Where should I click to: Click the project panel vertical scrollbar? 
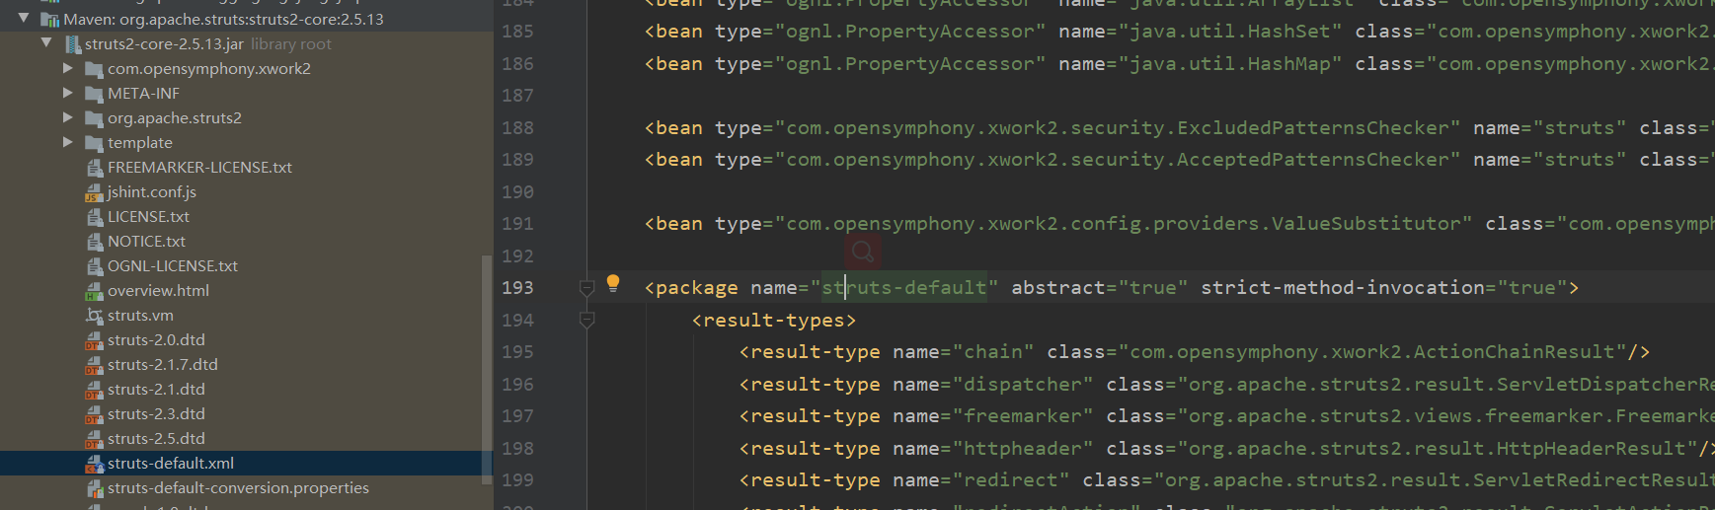click(x=486, y=369)
